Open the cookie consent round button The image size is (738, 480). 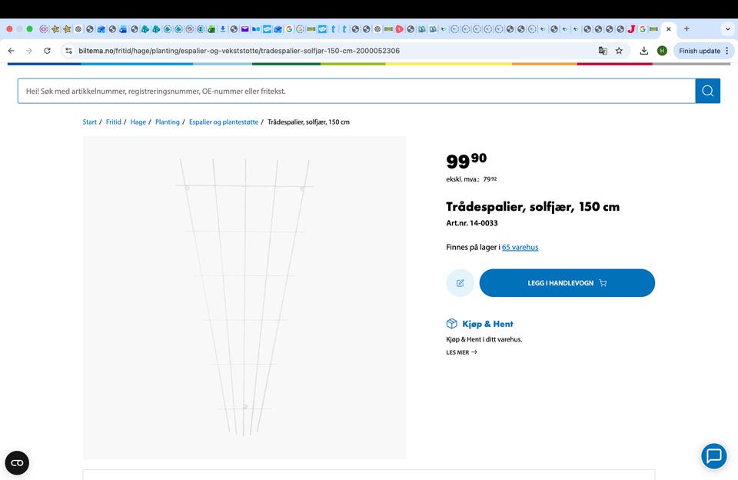pos(17,462)
